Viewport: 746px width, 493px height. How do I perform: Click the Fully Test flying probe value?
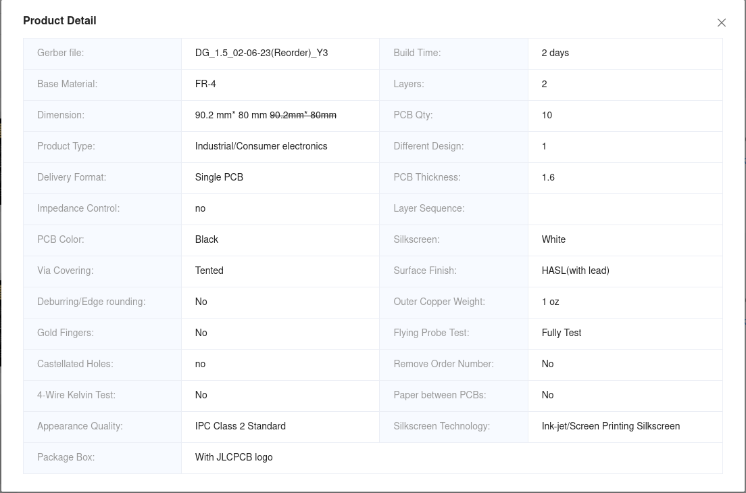click(x=562, y=333)
